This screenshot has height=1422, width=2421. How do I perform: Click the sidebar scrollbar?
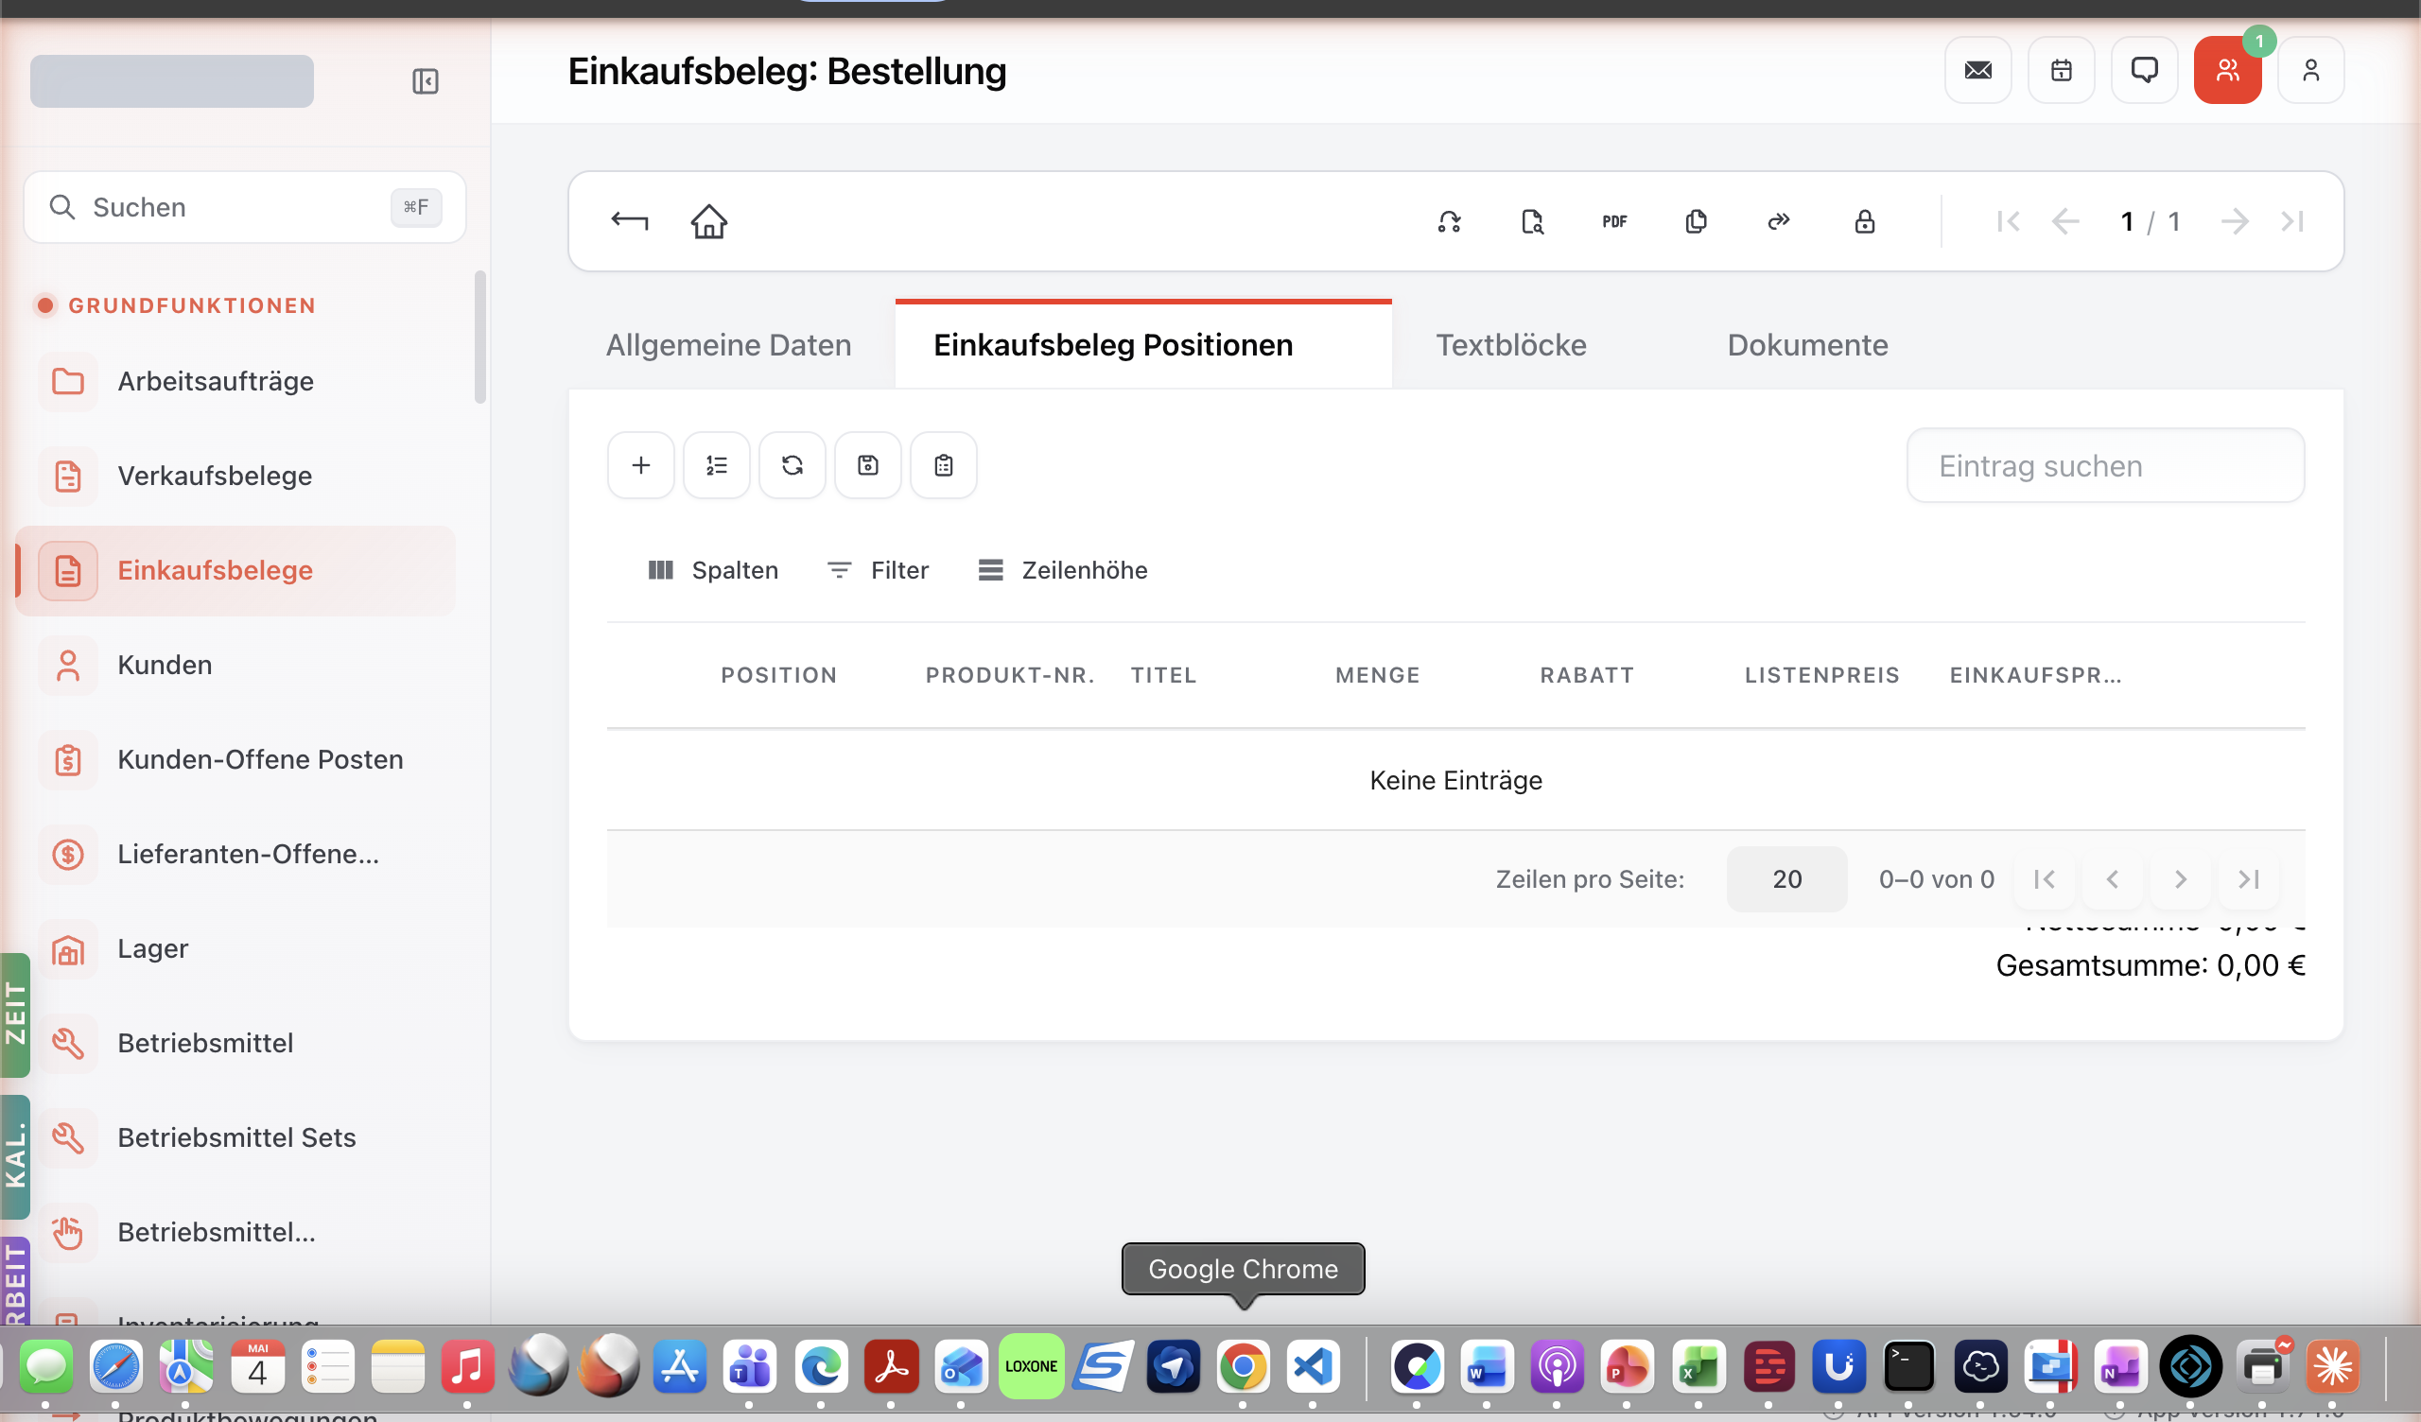point(479,338)
